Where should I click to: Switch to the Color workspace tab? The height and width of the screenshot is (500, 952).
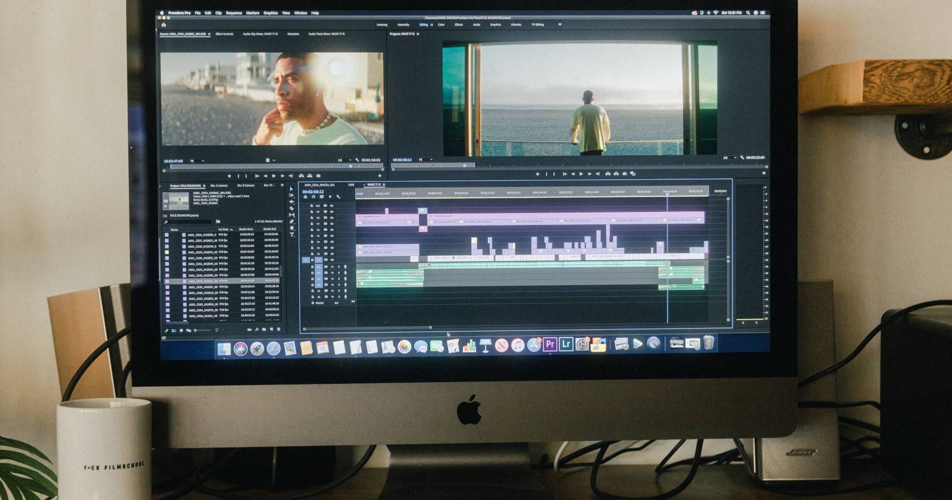pyautogui.click(x=441, y=24)
